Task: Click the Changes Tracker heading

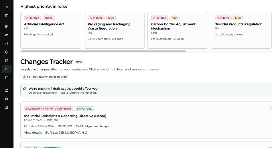Action: pyautogui.click(x=46, y=62)
